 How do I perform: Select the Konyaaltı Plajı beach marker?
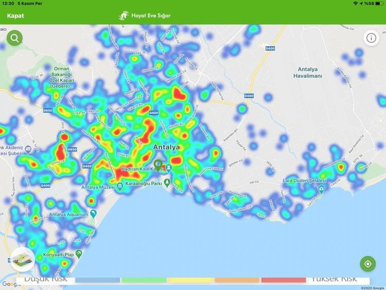pyautogui.click(x=79, y=254)
